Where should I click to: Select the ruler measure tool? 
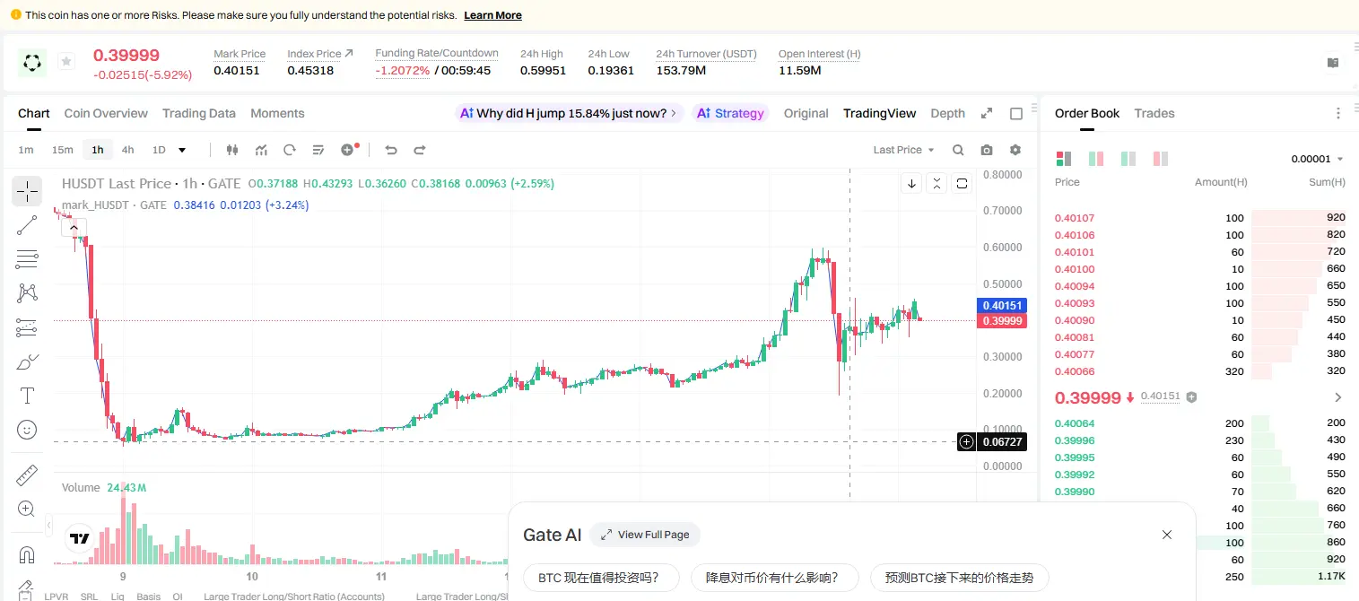coord(27,475)
